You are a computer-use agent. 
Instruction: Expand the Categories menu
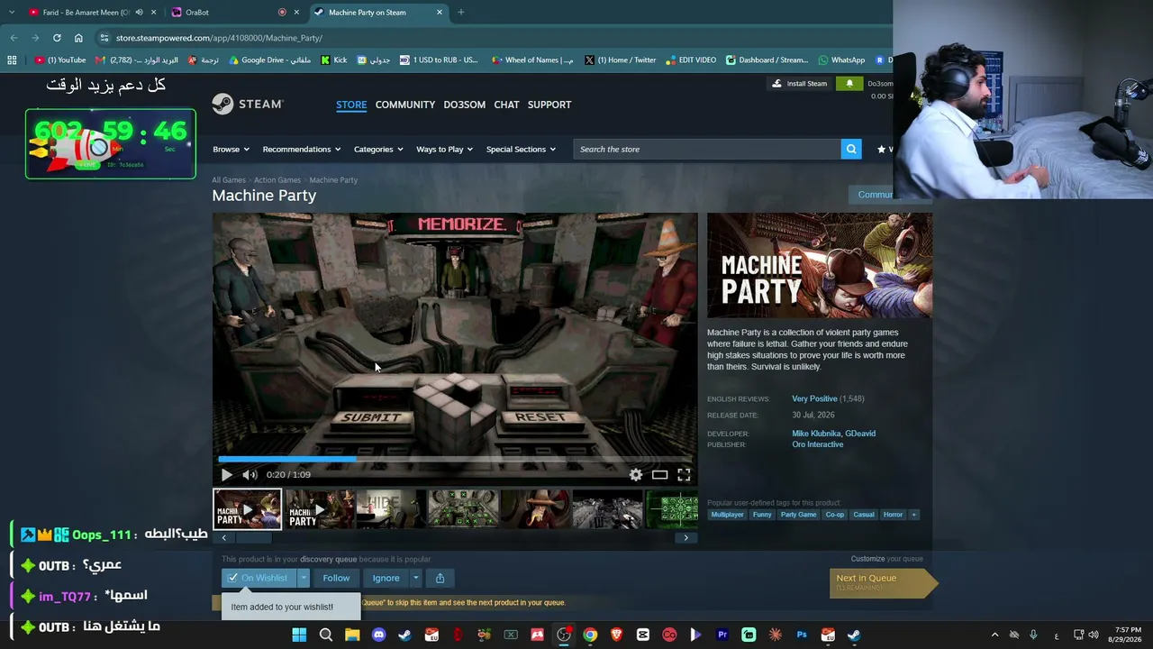pyautogui.click(x=378, y=149)
